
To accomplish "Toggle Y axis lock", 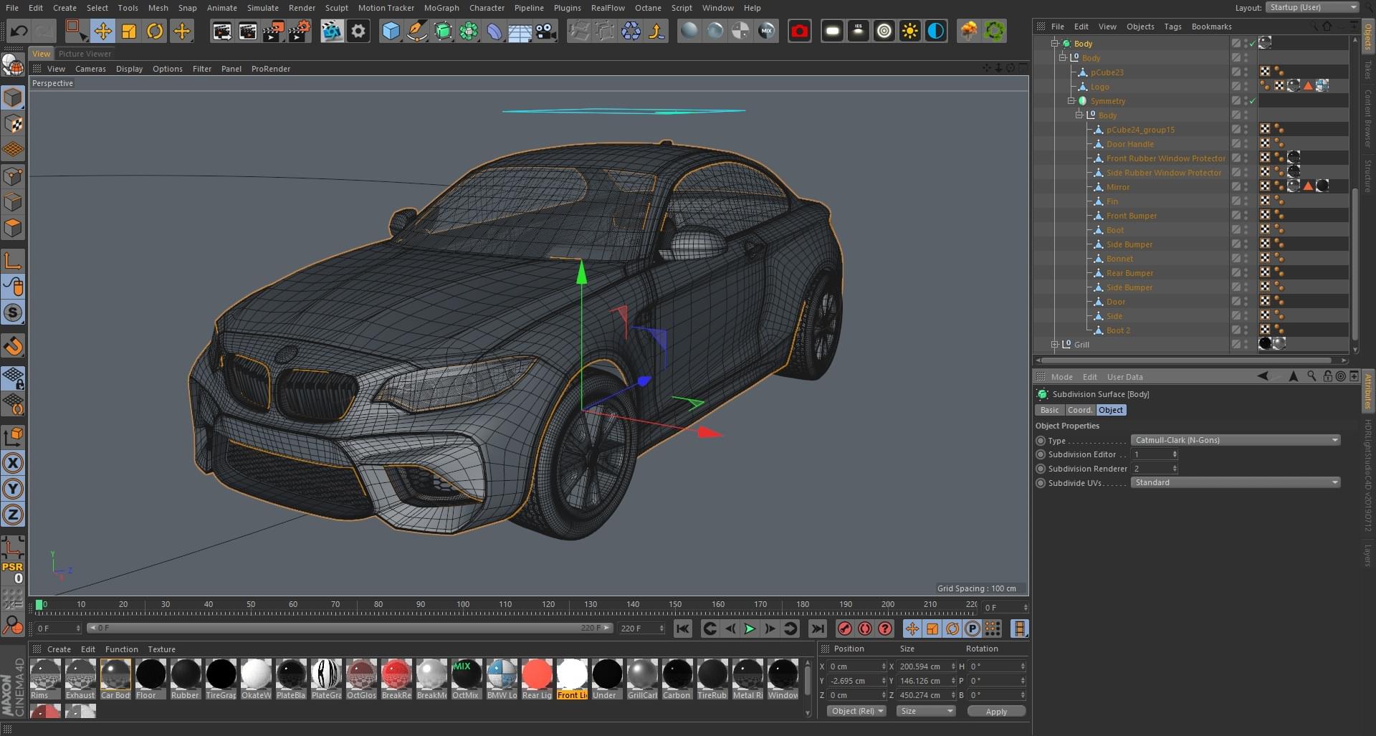I will [x=13, y=489].
